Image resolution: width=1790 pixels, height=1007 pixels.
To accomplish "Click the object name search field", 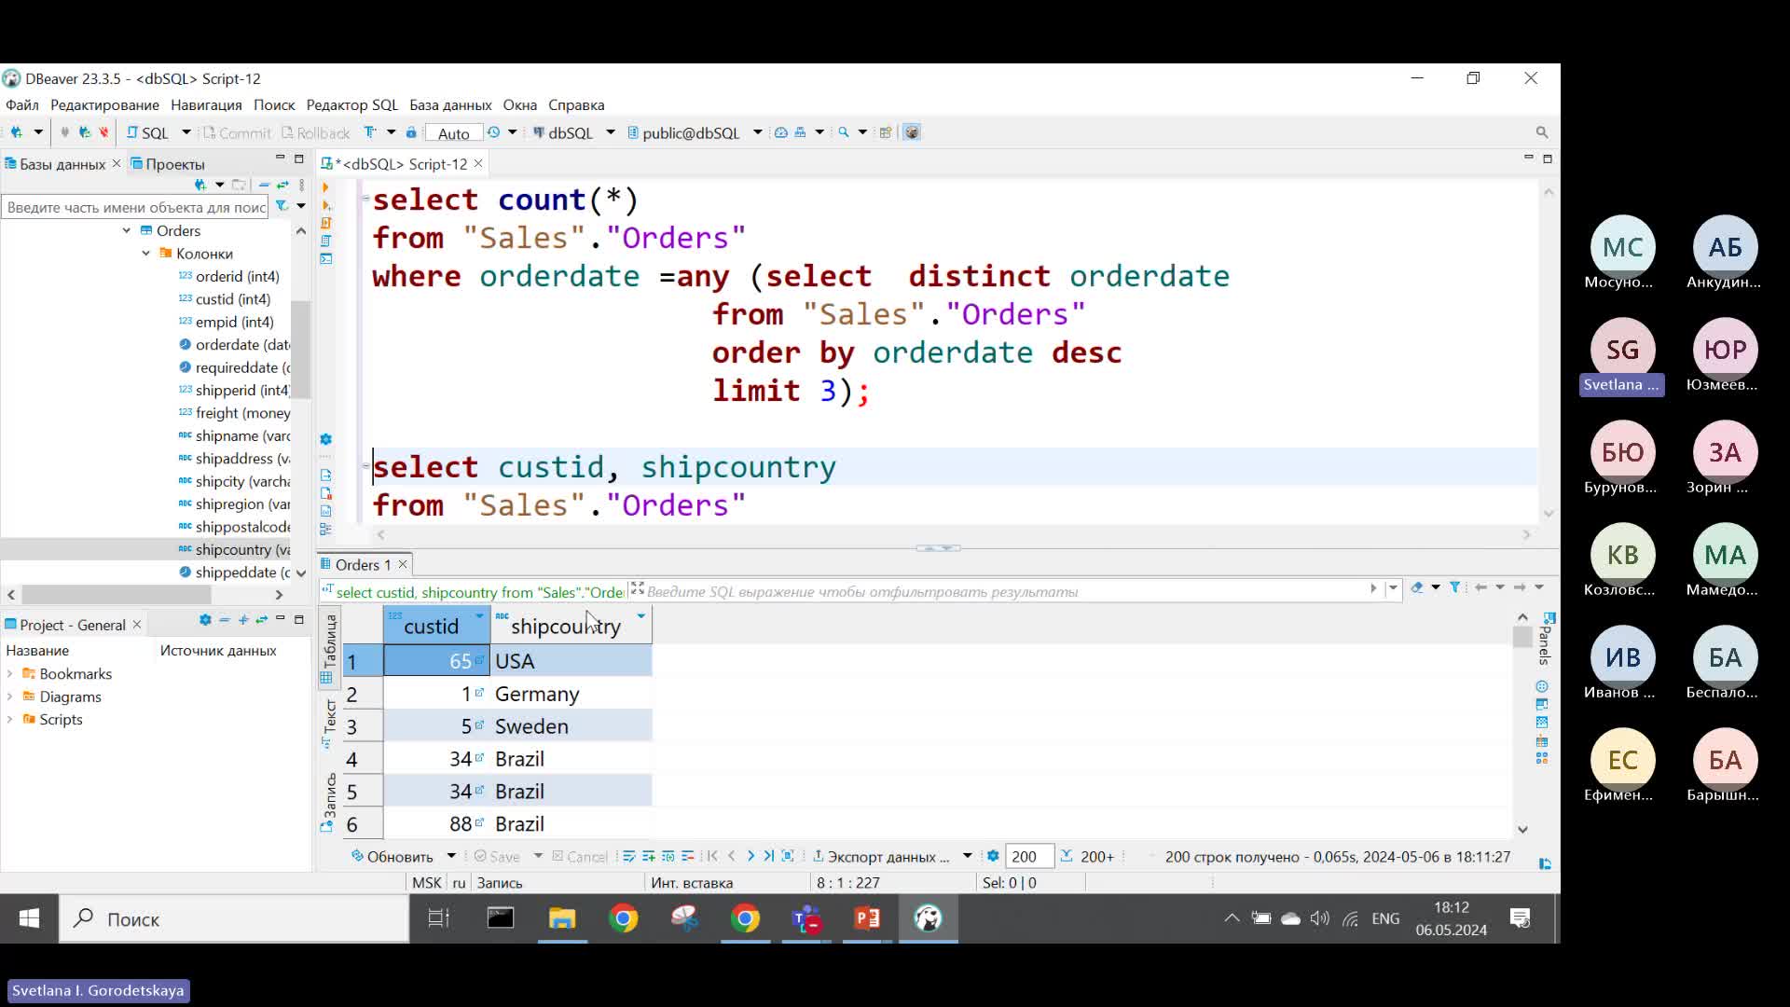I will (x=135, y=207).
